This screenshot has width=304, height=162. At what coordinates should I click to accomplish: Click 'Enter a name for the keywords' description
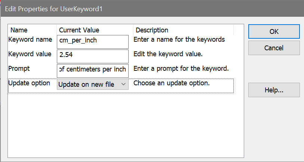coord(179,39)
